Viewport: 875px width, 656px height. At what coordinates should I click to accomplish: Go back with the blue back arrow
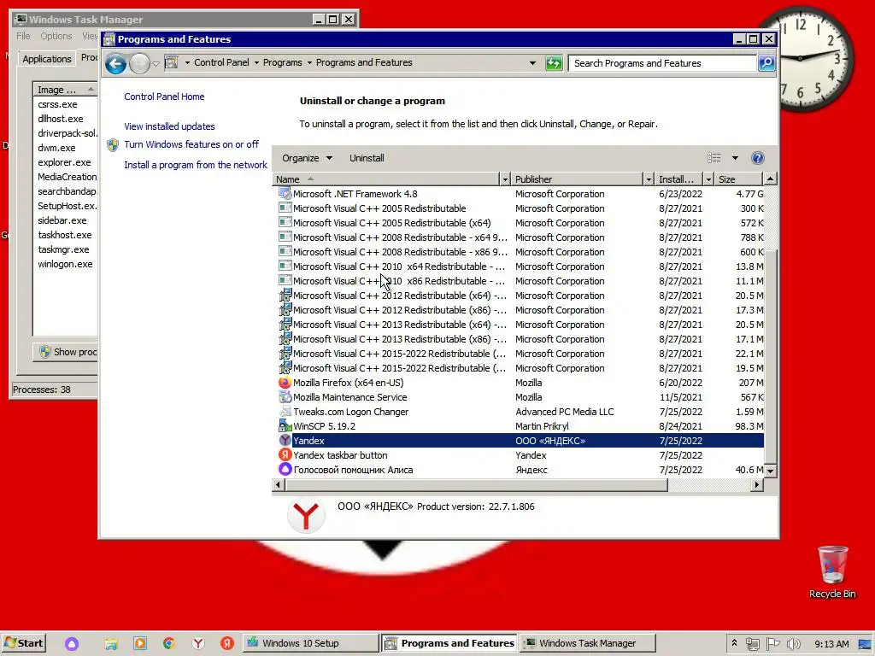pyautogui.click(x=115, y=63)
